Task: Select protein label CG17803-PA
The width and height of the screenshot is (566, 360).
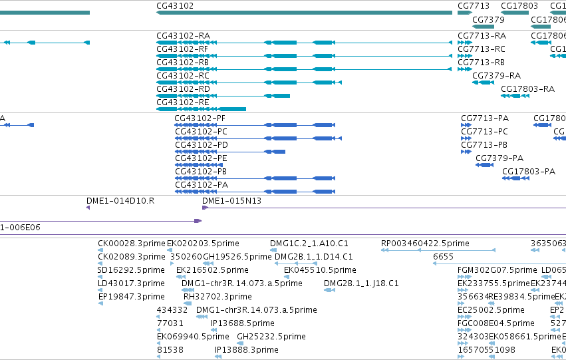Action: coord(529,172)
